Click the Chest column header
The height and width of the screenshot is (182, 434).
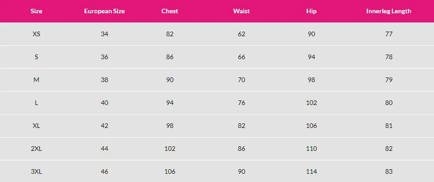[170, 11]
